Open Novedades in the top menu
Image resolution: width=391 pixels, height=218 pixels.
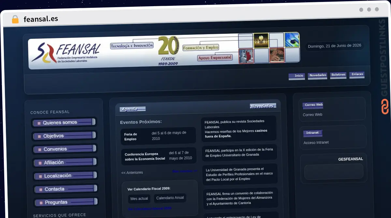[x=318, y=75]
